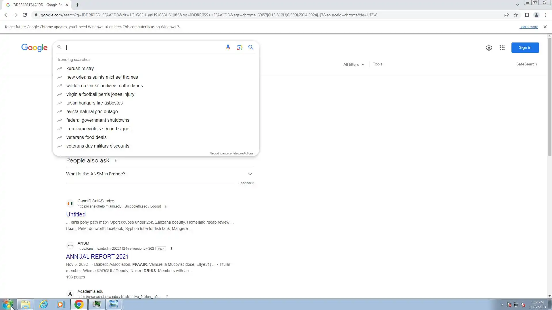Share this page icon in address bar
This screenshot has width=552, height=310.
coord(506,15)
